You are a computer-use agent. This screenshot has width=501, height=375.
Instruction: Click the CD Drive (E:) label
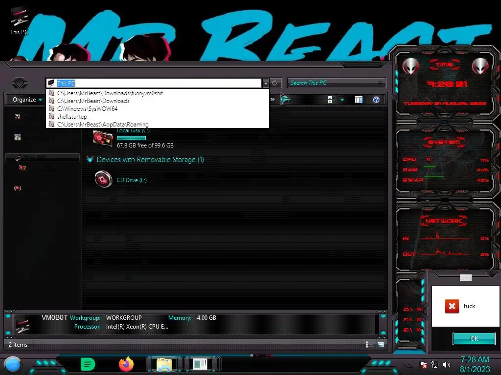pos(132,180)
